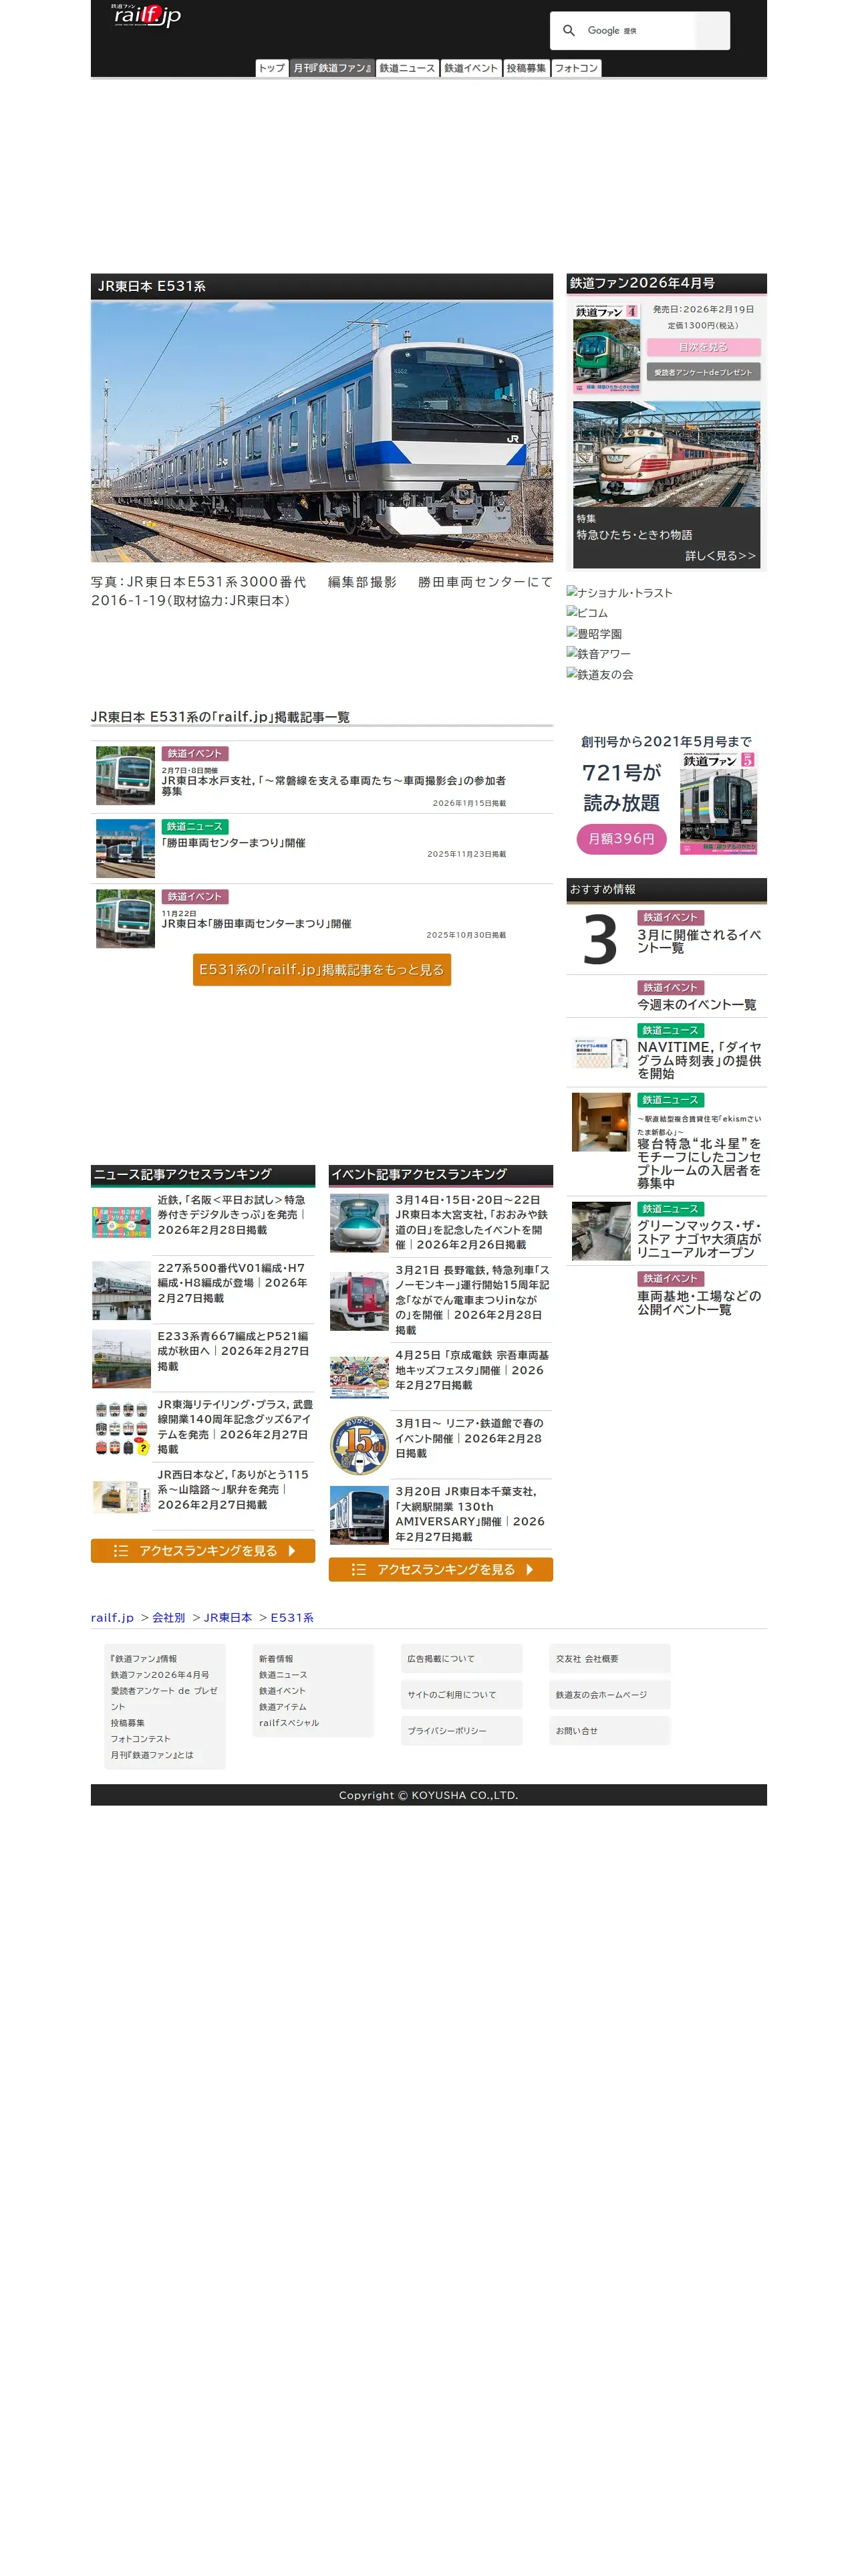The width and height of the screenshot is (858, 2576).
Task: Open the 水戸支社 車両撮影会 article thumbnail
Action: [125, 775]
